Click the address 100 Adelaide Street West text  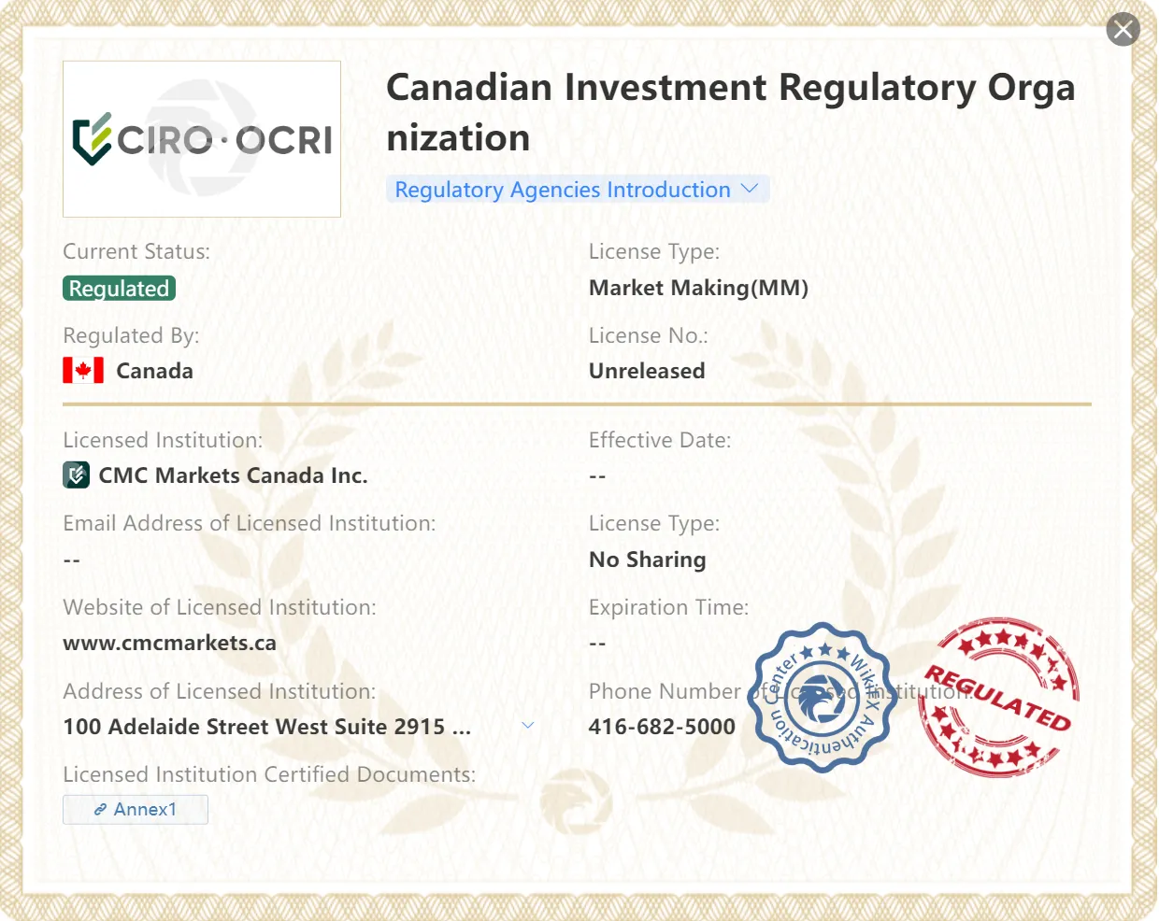[x=266, y=727]
